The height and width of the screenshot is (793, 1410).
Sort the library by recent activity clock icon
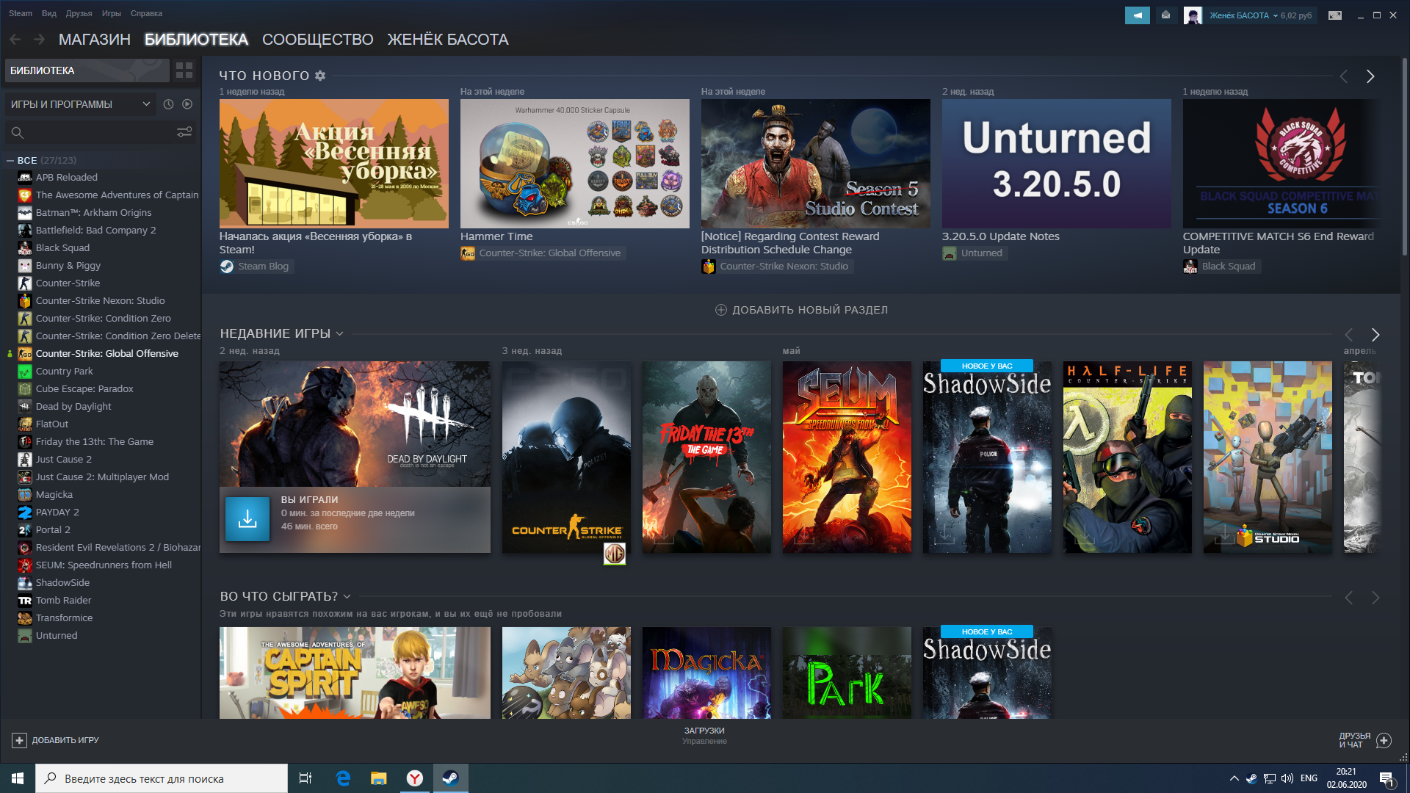pos(168,104)
